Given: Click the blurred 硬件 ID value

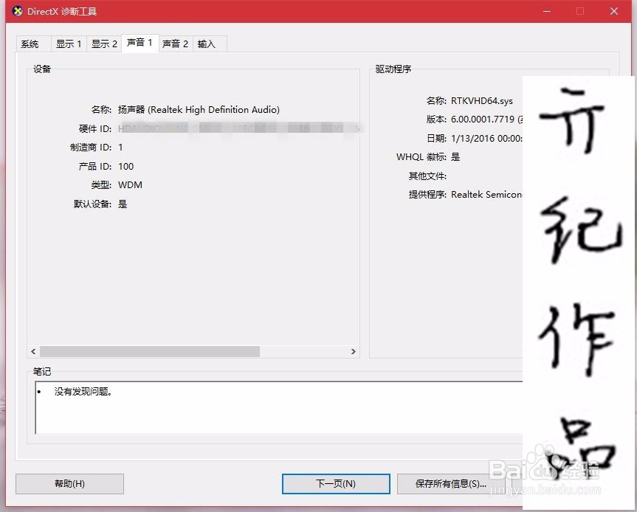Looking at the screenshot, I should tap(240, 128).
